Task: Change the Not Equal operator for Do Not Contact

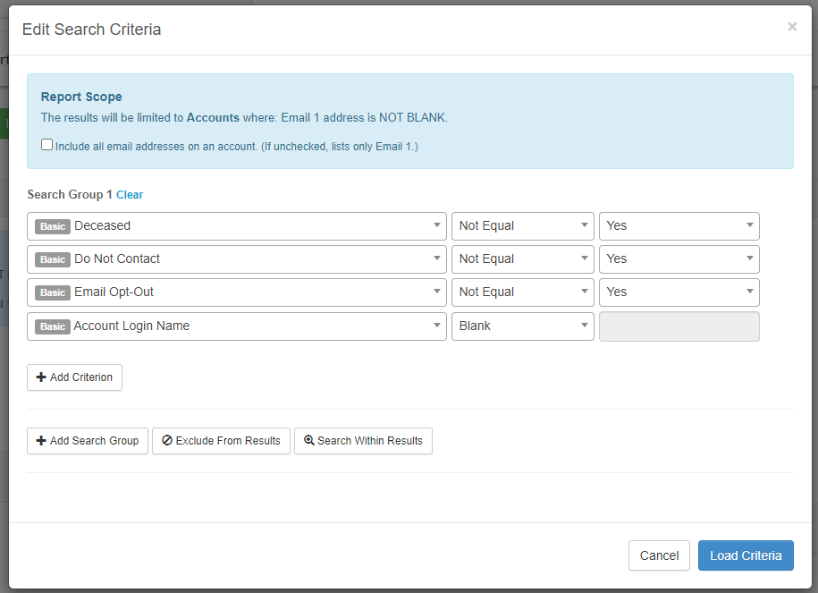Action: click(523, 259)
